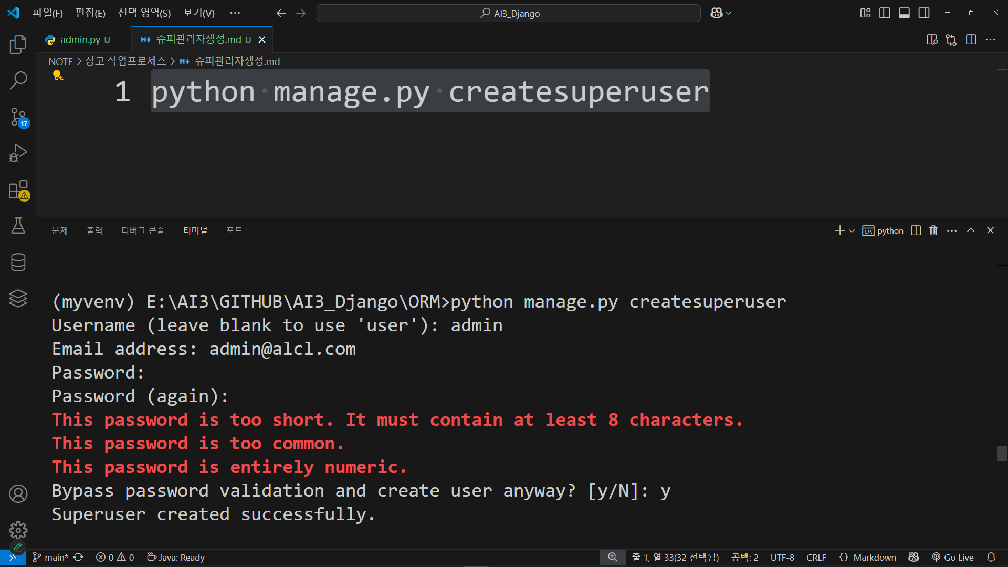Switch to the 터미널 tab
The height and width of the screenshot is (567, 1008).
(195, 230)
